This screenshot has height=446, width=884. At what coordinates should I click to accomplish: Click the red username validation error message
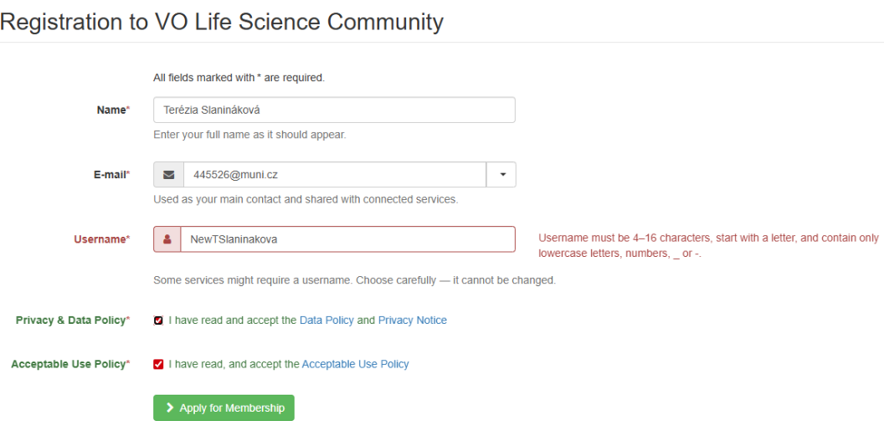[708, 245]
